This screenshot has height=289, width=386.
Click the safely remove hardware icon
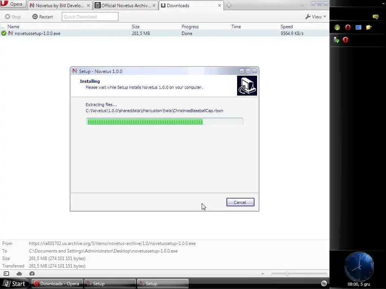(337, 40)
